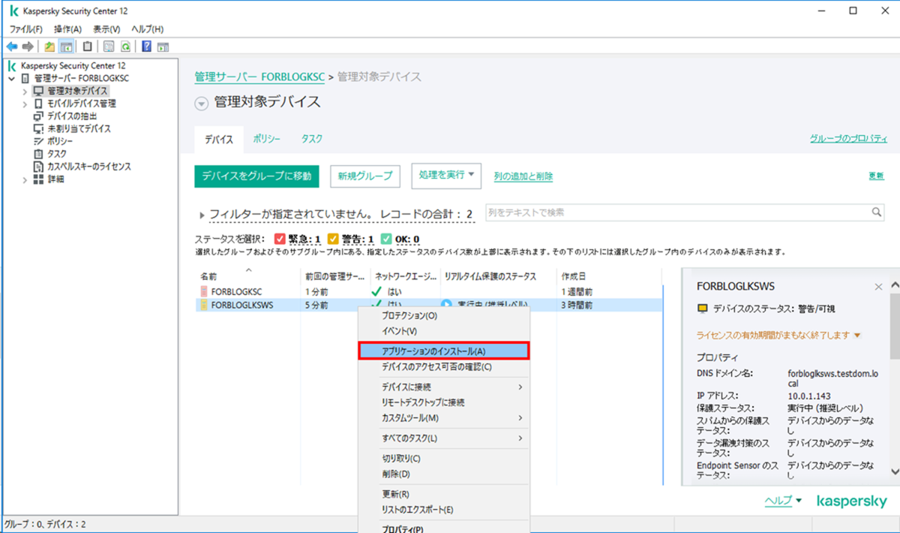Viewport: 900px width, 533px height.
Task: Switch to the タスク tab
Action: 312,139
